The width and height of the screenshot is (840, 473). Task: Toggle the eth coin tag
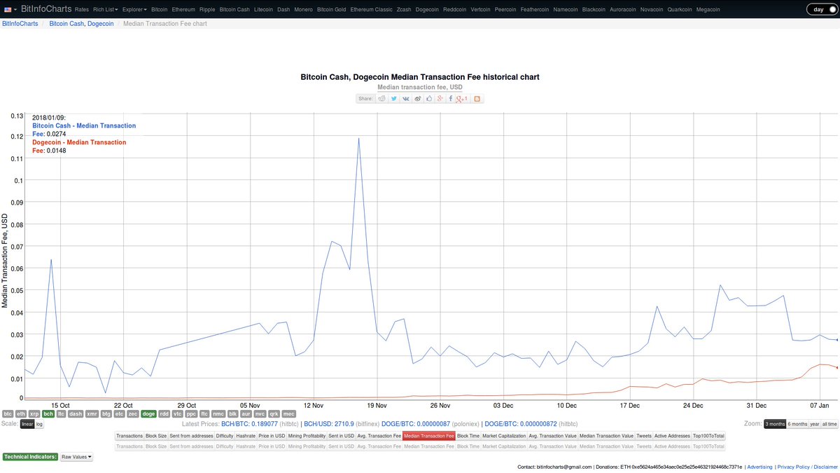[x=21, y=414]
